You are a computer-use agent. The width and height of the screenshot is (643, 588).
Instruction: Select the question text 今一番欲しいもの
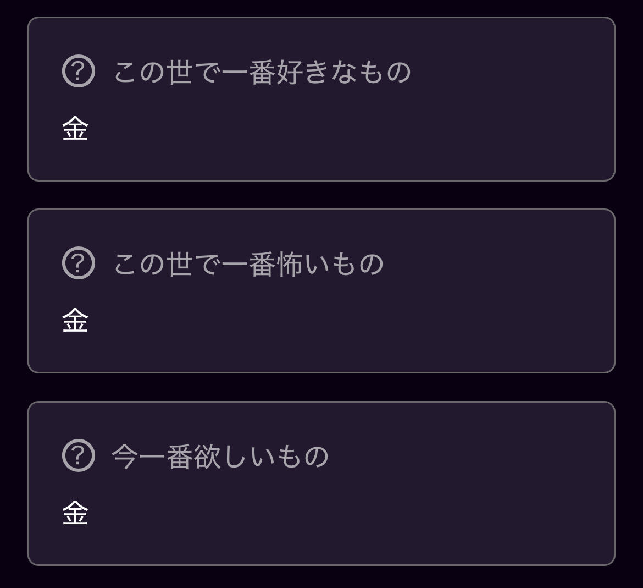pyautogui.click(x=220, y=457)
